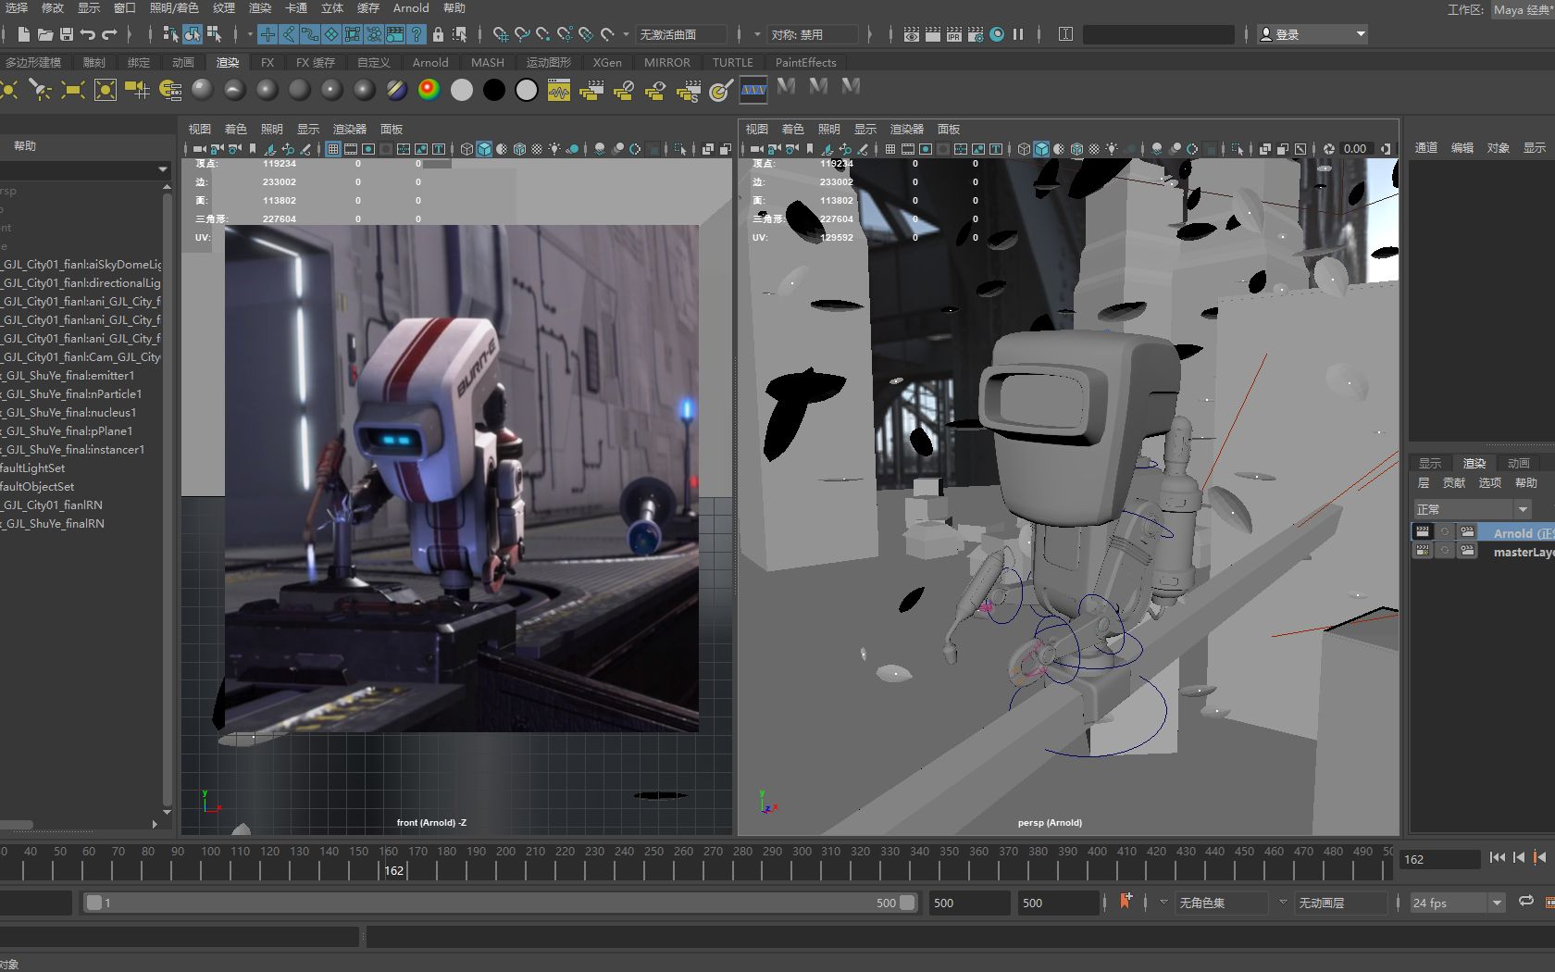Open a scene file with the folder icon
Screen dimensions: 1555x972
click(x=45, y=34)
